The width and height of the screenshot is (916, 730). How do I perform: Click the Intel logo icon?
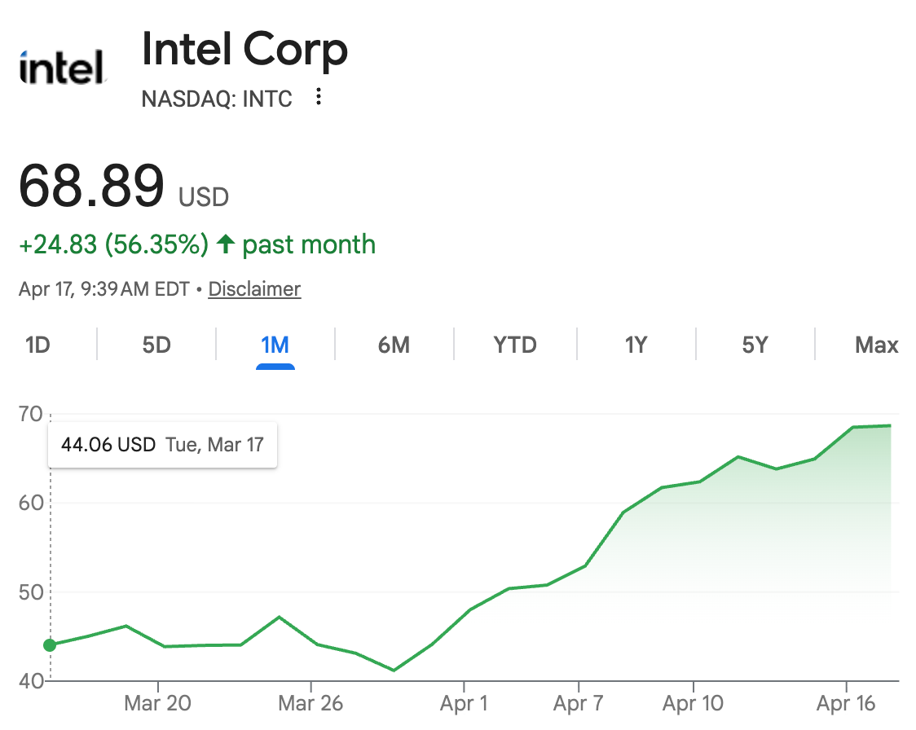pyautogui.click(x=63, y=68)
